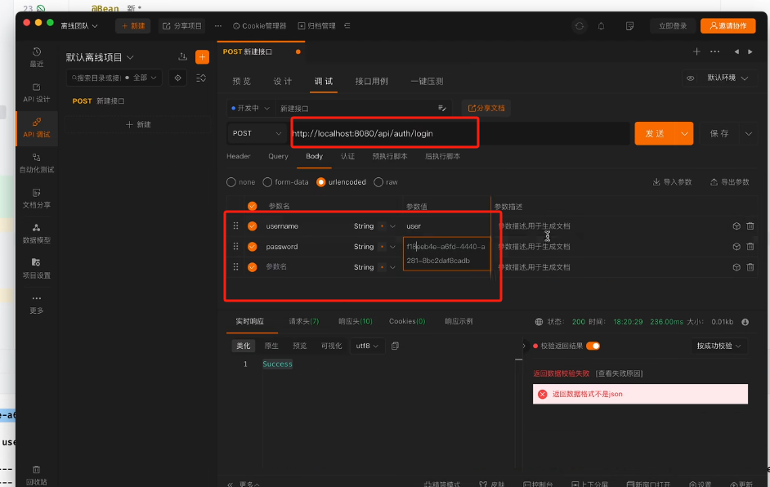
Task: Uncheck the password parameter checkbox
Action: [252, 247]
